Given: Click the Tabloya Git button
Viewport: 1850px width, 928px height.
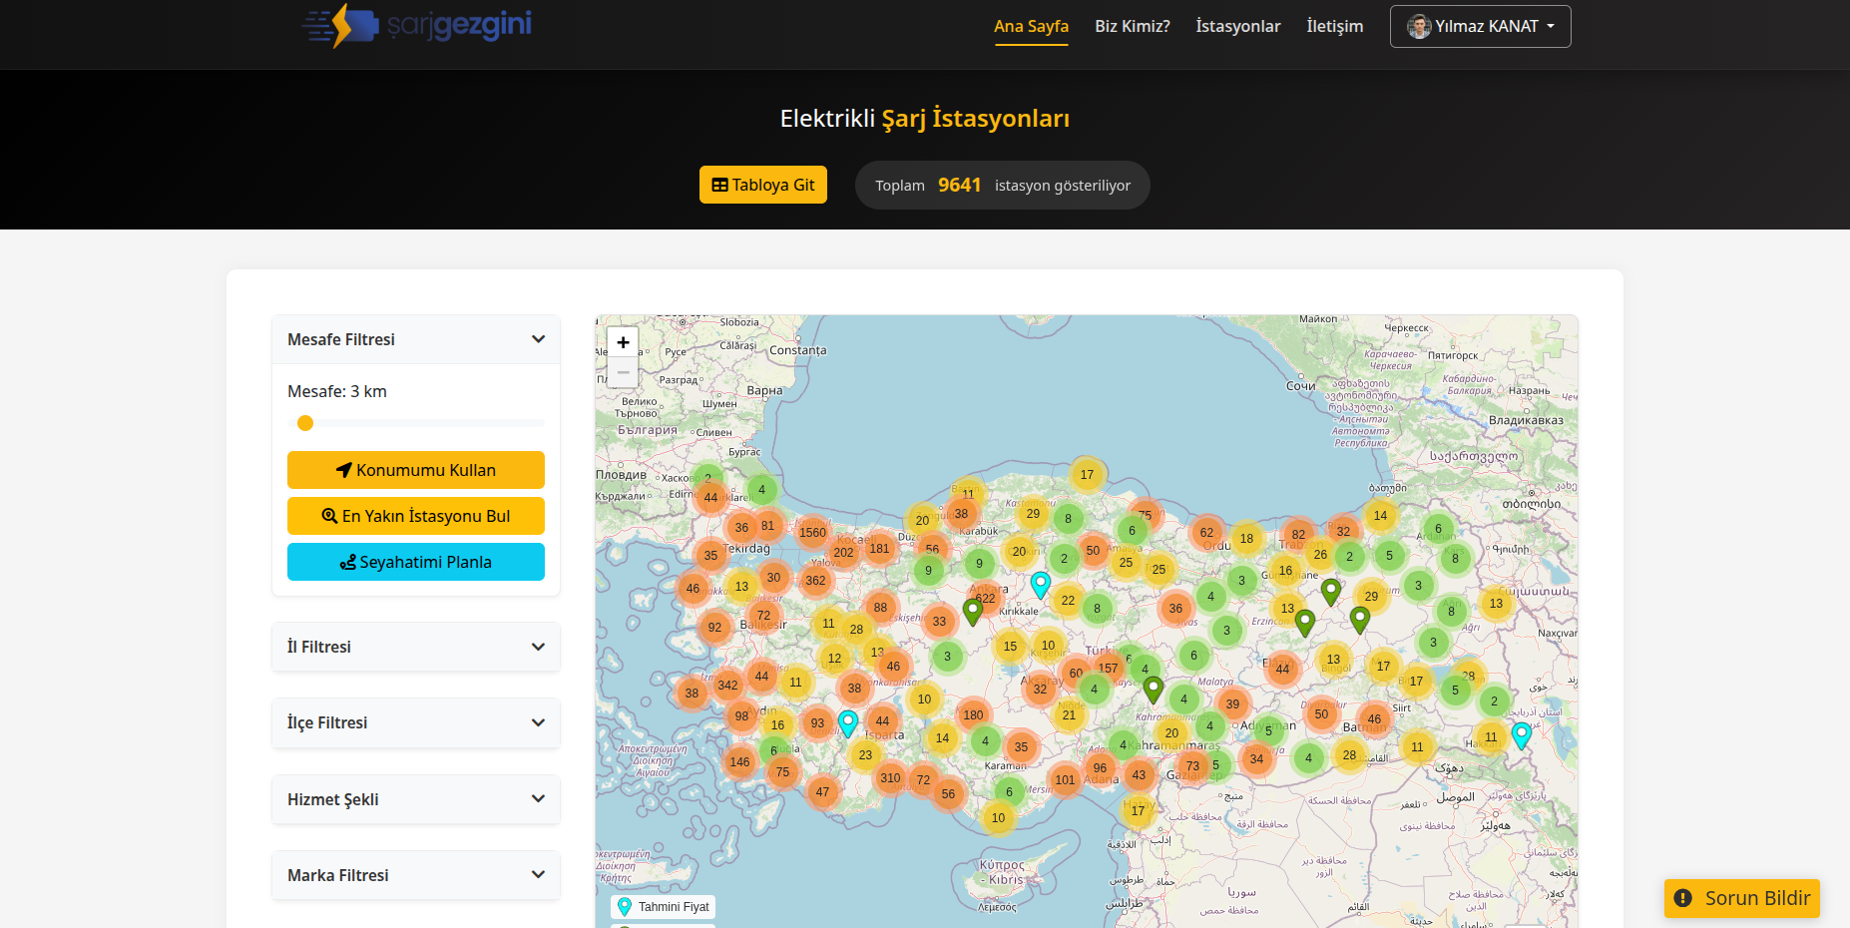Looking at the screenshot, I should click(763, 185).
